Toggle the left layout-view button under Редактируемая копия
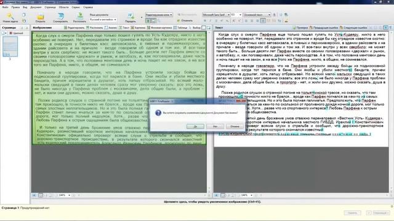This screenshot has height=221, width=394. click(148, 21)
